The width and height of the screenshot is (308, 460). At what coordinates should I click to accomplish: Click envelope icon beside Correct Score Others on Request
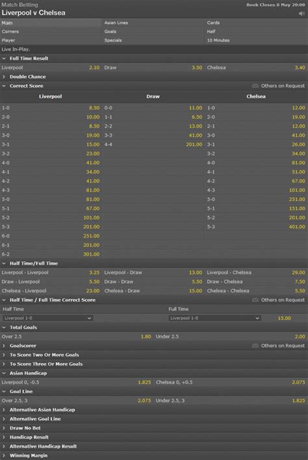255,86
